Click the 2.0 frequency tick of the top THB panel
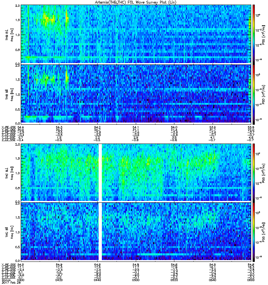 [x=18, y=6]
